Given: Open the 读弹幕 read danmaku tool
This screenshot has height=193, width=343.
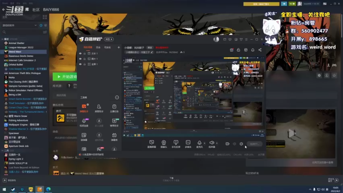Looking at the screenshot, I should point(84,137).
